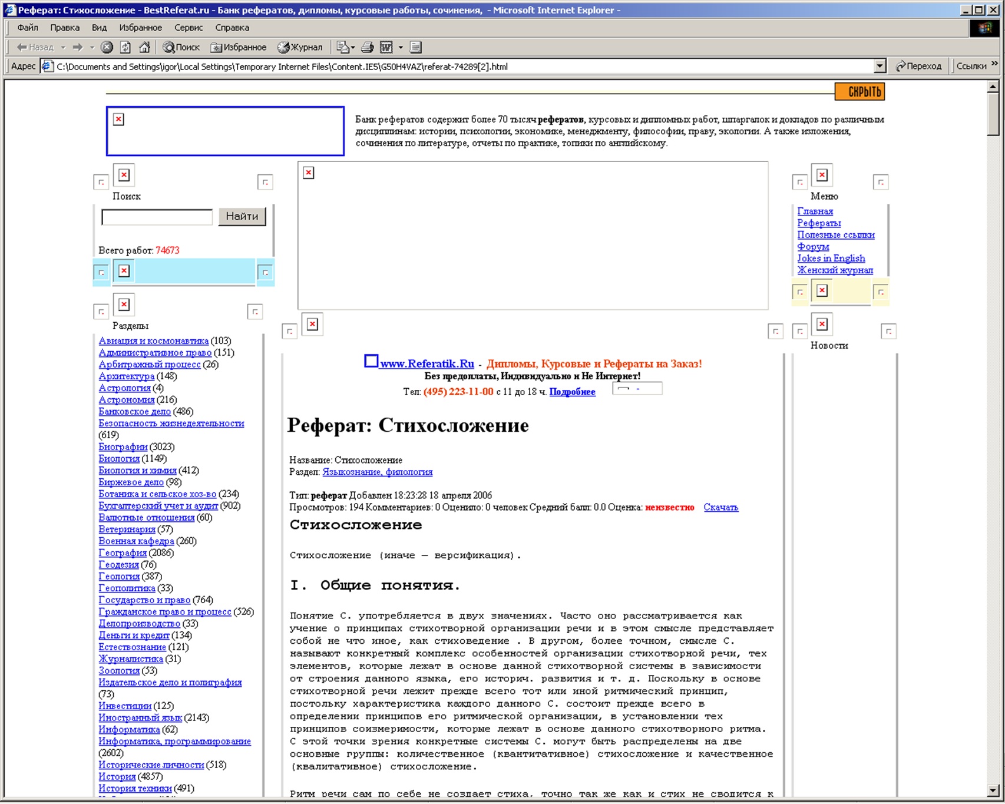
Task: Click the Windows logo throbber icon
Action: coord(984,28)
